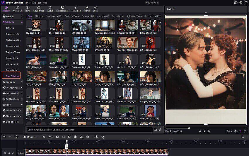The image size is (249, 156).
Task: Select Mes Créations in the sidebar
Action: (13, 76)
